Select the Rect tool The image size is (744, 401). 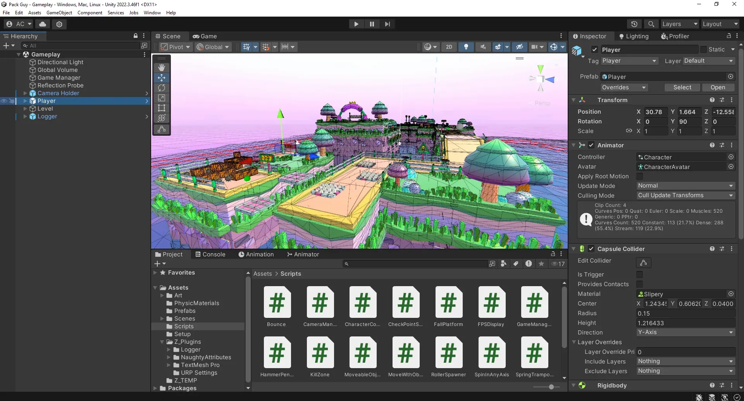coord(162,108)
